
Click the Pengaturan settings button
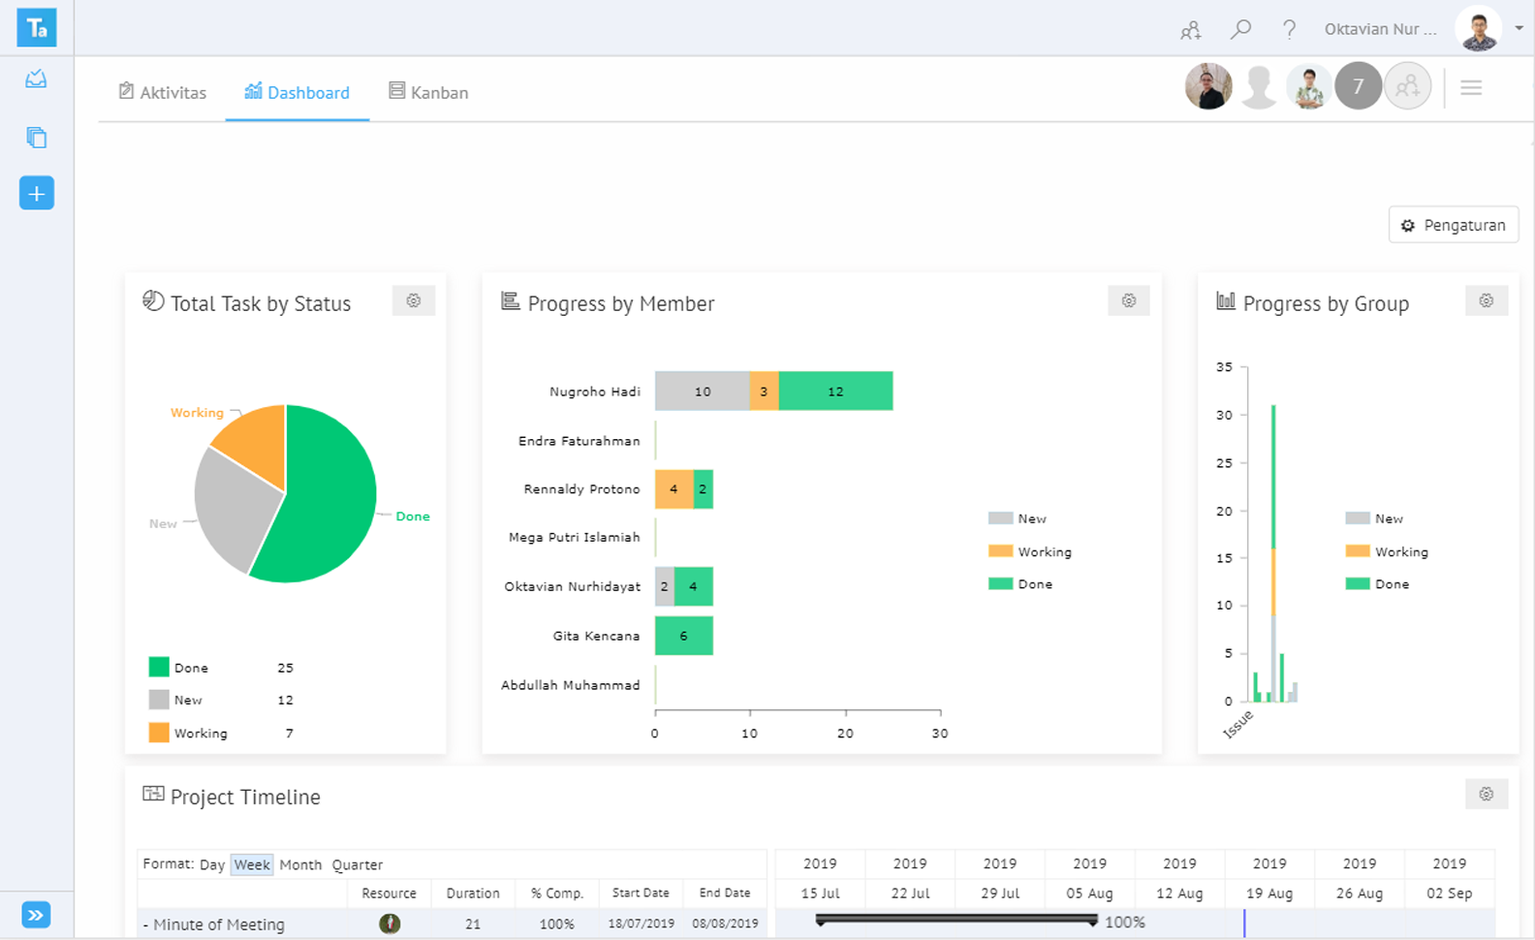tap(1453, 225)
